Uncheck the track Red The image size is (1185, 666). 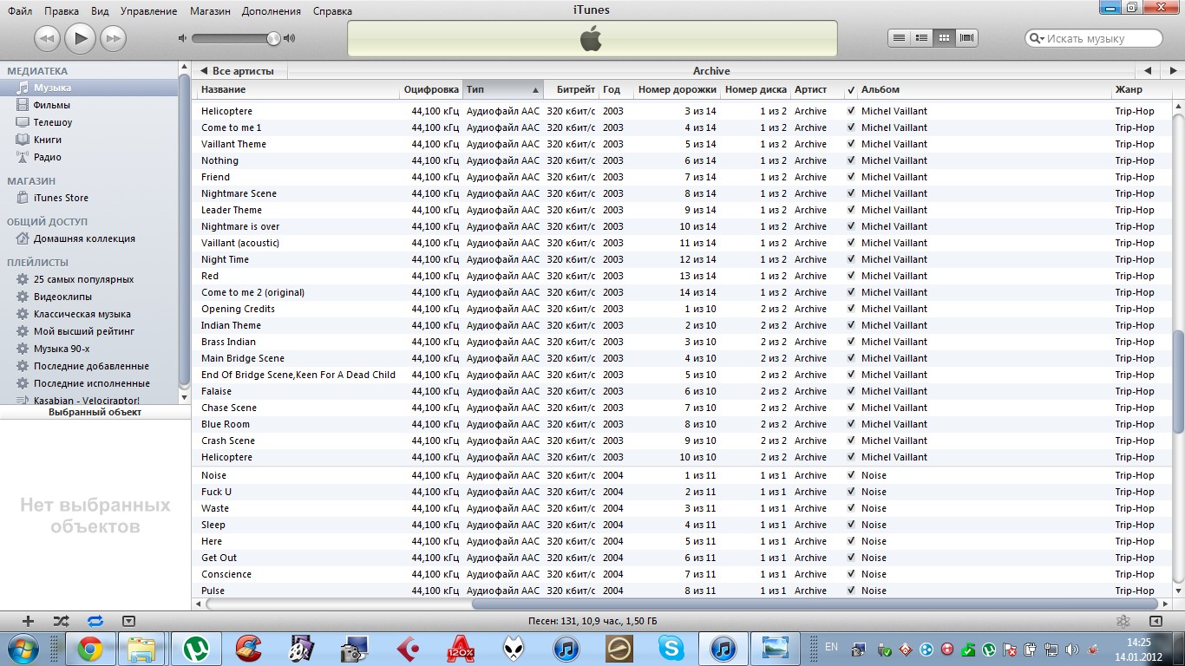pyautogui.click(x=851, y=276)
